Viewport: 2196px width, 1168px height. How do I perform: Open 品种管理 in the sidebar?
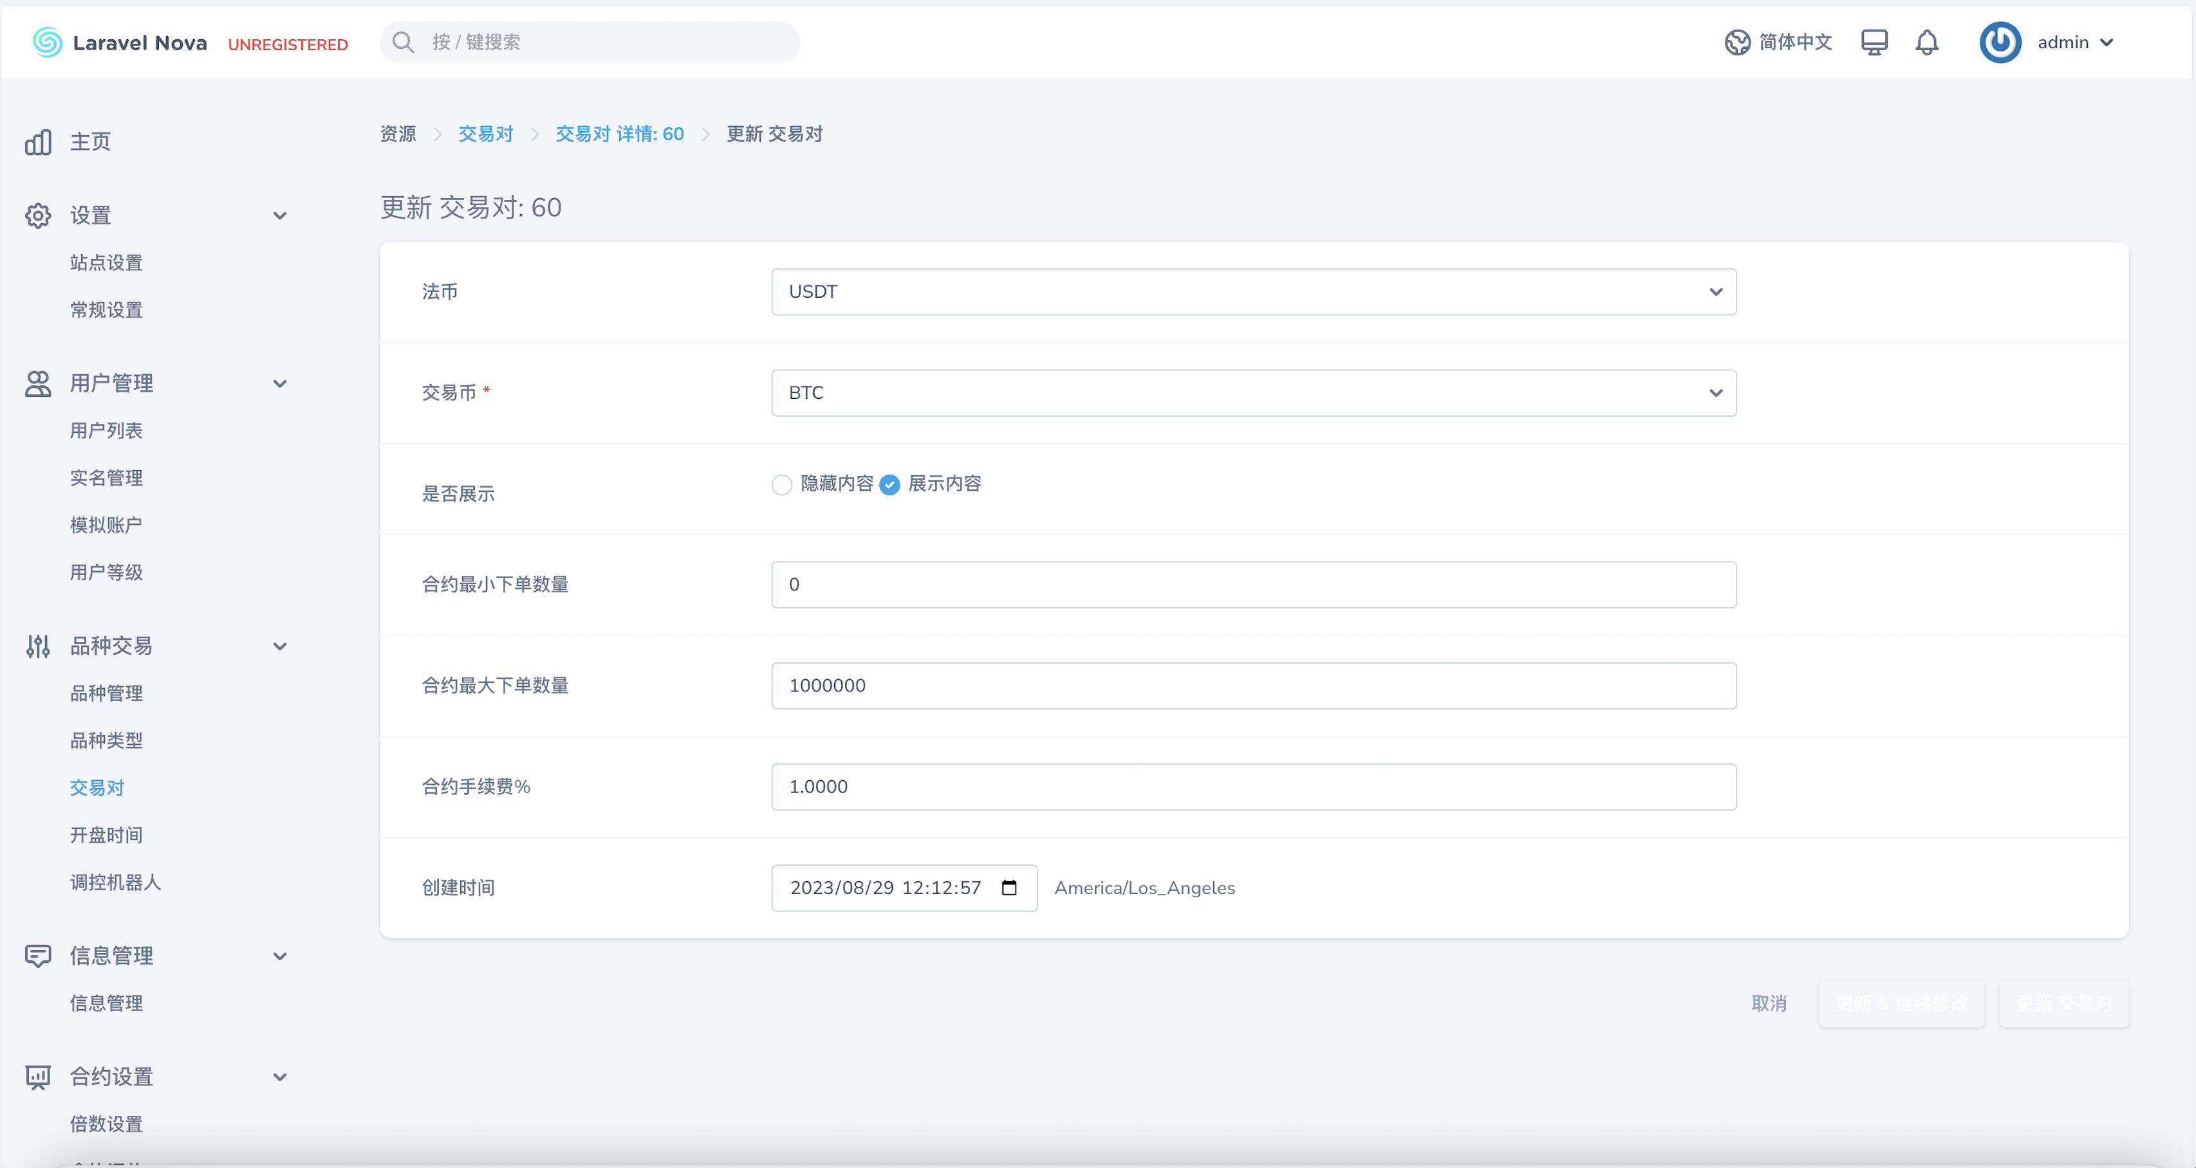[107, 693]
